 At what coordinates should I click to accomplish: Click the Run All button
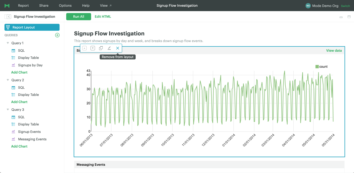pos(79,17)
